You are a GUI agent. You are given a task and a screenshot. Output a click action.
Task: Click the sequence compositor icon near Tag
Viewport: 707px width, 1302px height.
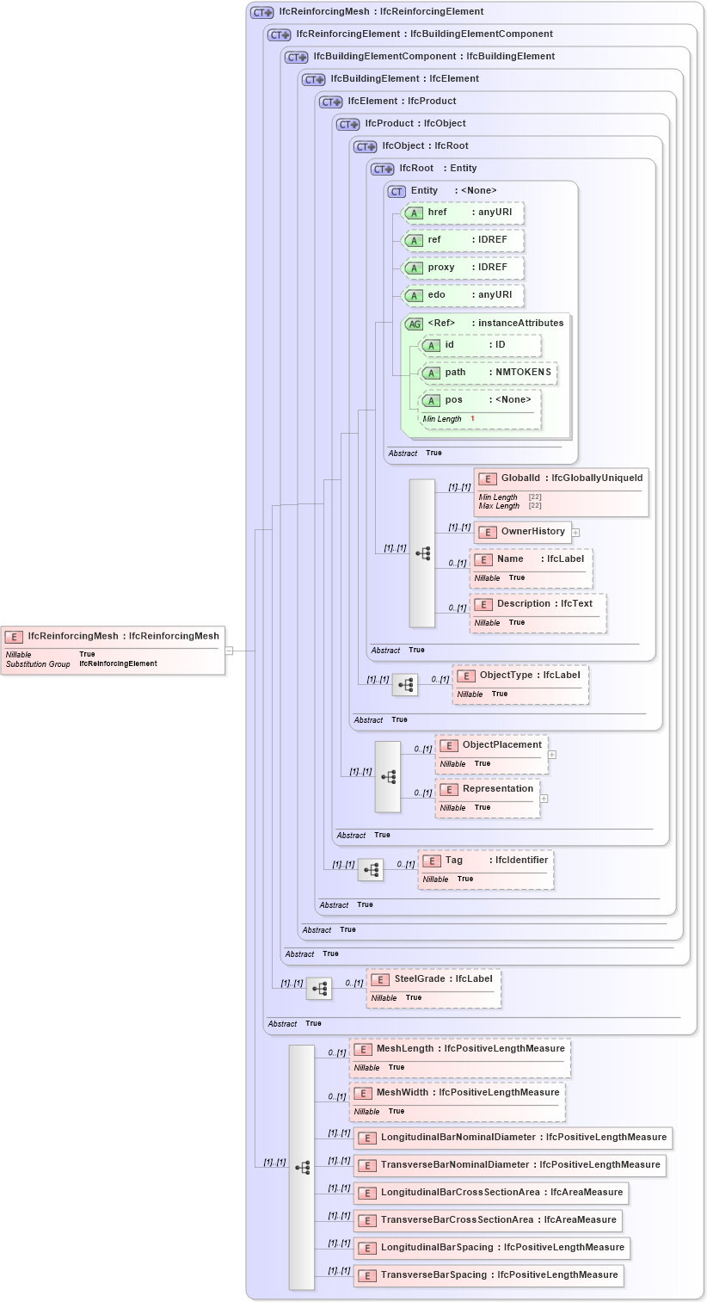[372, 870]
